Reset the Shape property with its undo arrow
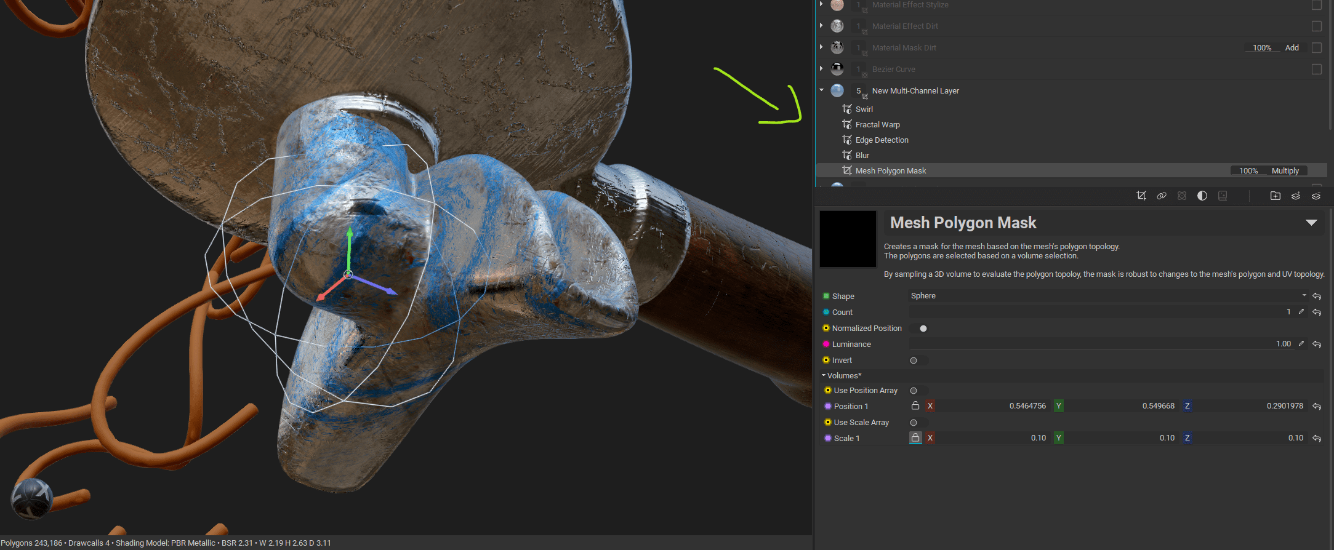Viewport: 1334px width, 550px height. point(1317,297)
